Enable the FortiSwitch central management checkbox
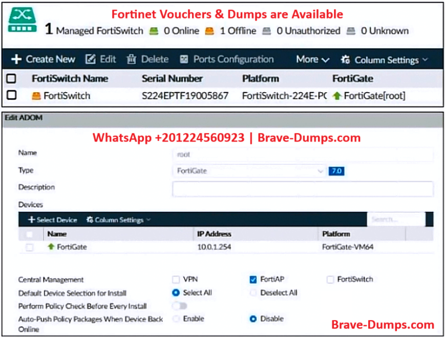Viewport: 446px width, 338px height. (330, 280)
